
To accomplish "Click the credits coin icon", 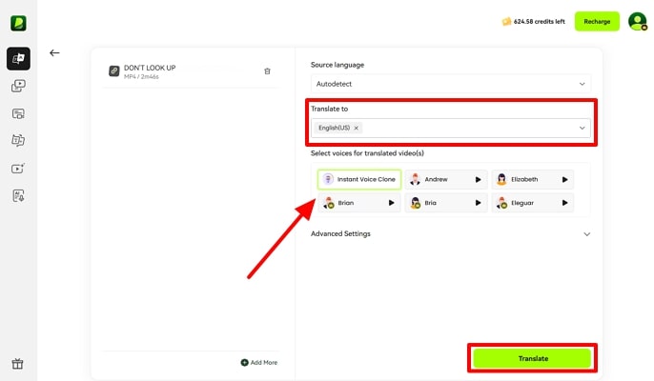I will pos(506,21).
